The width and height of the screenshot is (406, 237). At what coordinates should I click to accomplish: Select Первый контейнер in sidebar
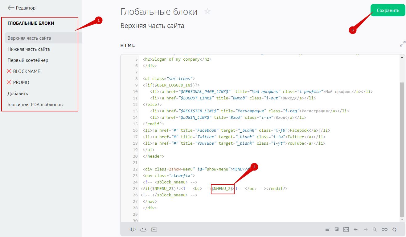(x=28, y=60)
